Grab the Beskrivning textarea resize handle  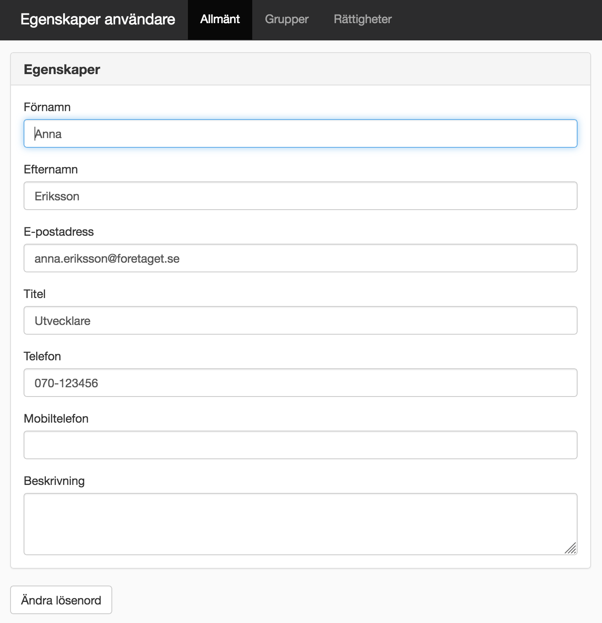pyautogui.click(x=570, y=548)
